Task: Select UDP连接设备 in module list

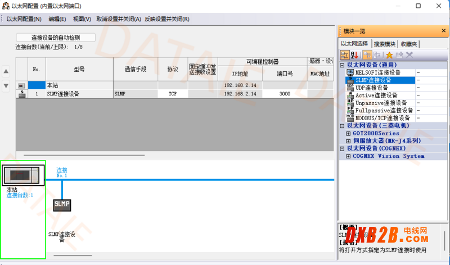Action: (x=371, y=88)
